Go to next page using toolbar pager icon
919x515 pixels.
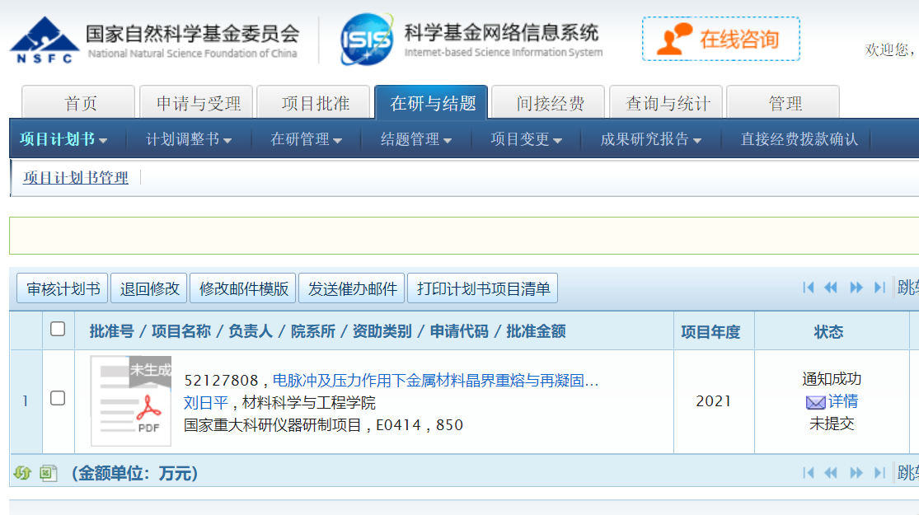(x=856, y=288)
